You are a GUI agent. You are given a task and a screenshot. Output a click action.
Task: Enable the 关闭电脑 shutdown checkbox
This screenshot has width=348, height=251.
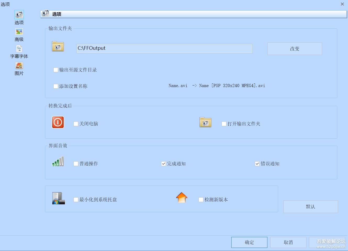(x=76, y=124)
